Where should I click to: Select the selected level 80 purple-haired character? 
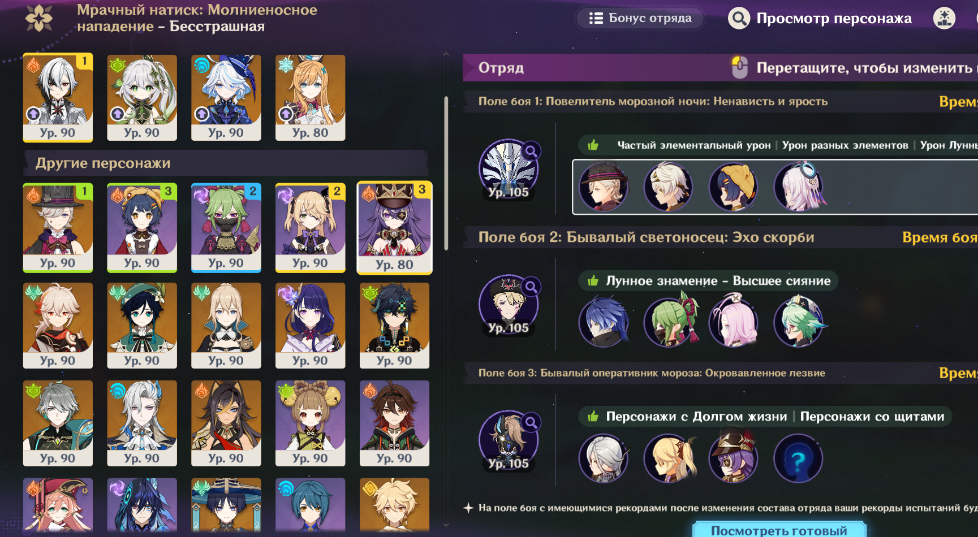[x=394, y=228]
